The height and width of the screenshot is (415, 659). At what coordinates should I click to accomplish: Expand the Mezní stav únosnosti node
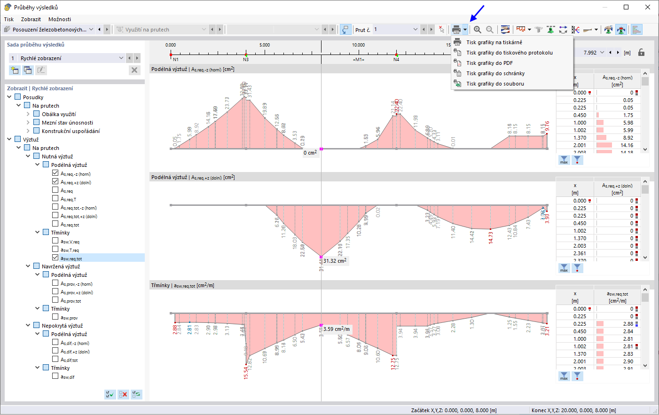tap(28, 123)
